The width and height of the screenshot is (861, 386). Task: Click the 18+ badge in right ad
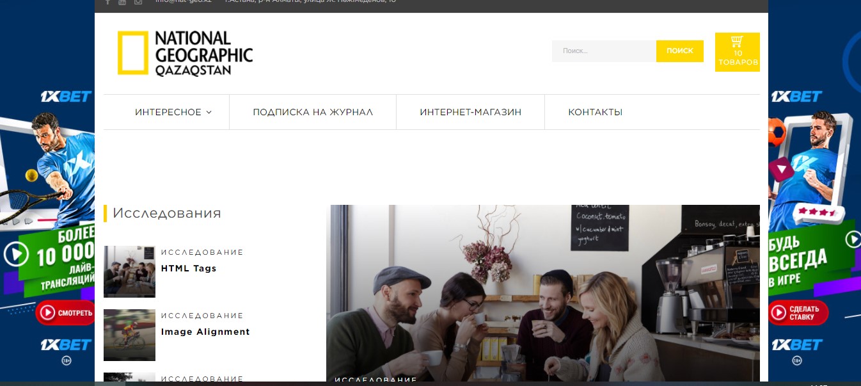[x=796, y=361]
